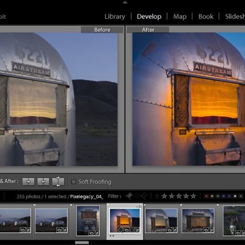Screen dimensions: 245x245
Task: Collapse the top panel using the triangle arrow
Action: (x=125, y=2)
